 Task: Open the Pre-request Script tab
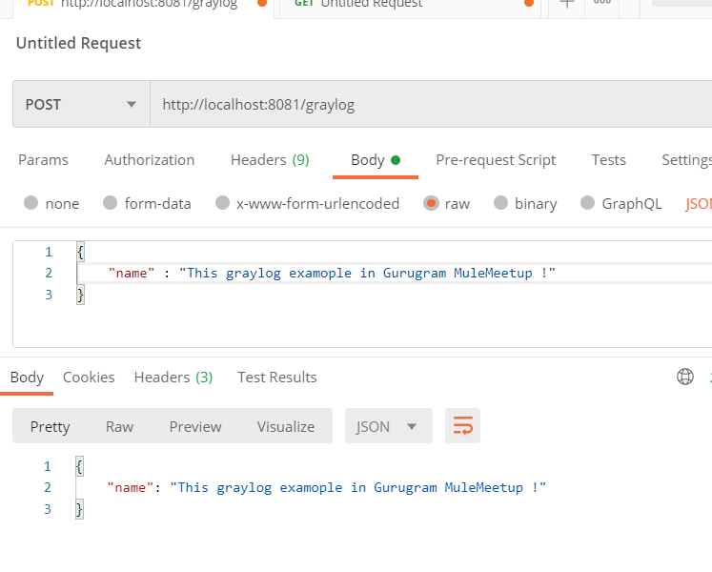496,160
